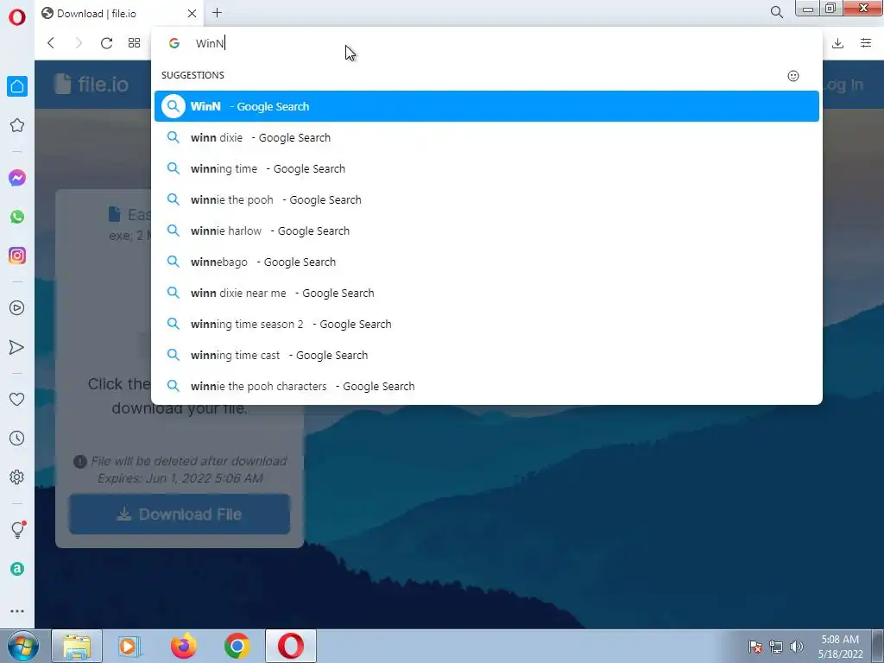This screenshot has height=663, width=884.
Task: Open Bookmarks star in sidebar
Action: [x=17, y=125]
